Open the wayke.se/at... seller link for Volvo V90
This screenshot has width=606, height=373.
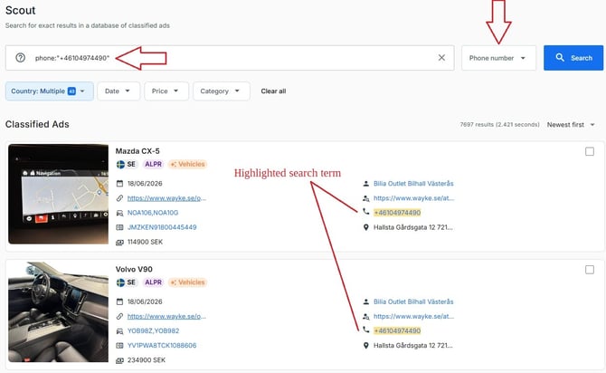coord(413,316)
